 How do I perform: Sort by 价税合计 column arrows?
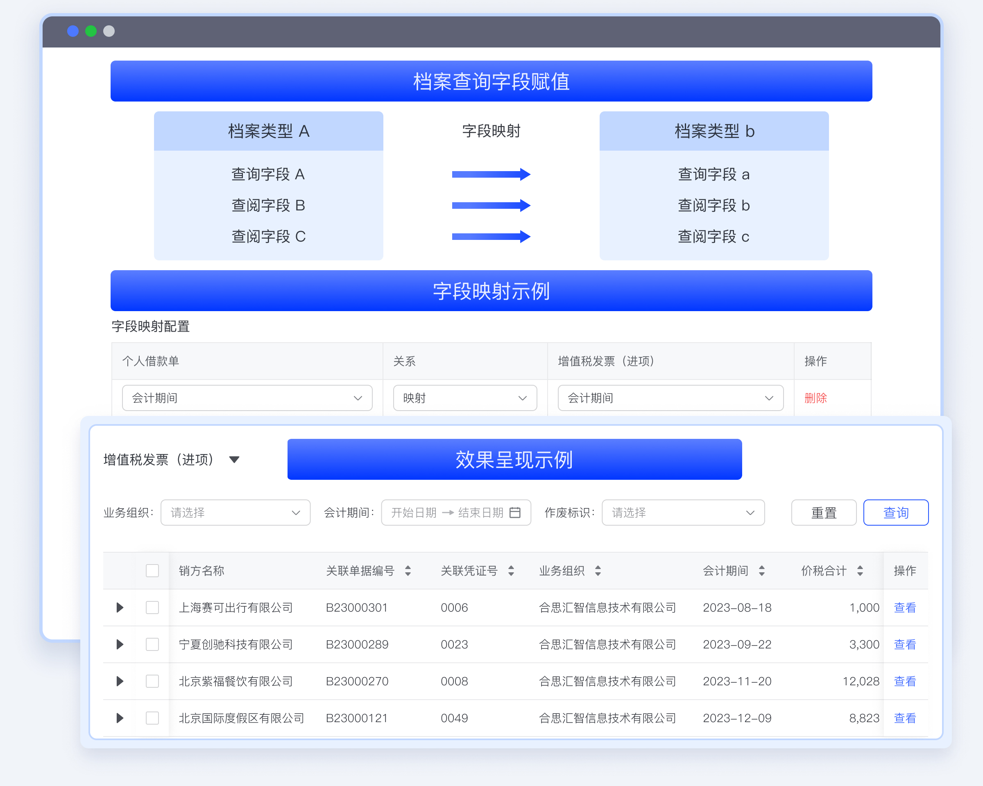[860, 571]
